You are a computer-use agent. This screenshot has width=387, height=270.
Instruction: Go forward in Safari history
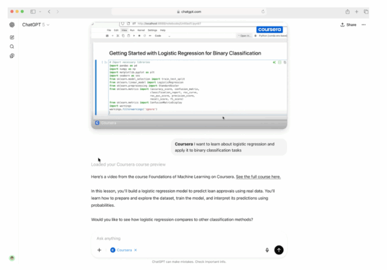[x=58, y=12]
